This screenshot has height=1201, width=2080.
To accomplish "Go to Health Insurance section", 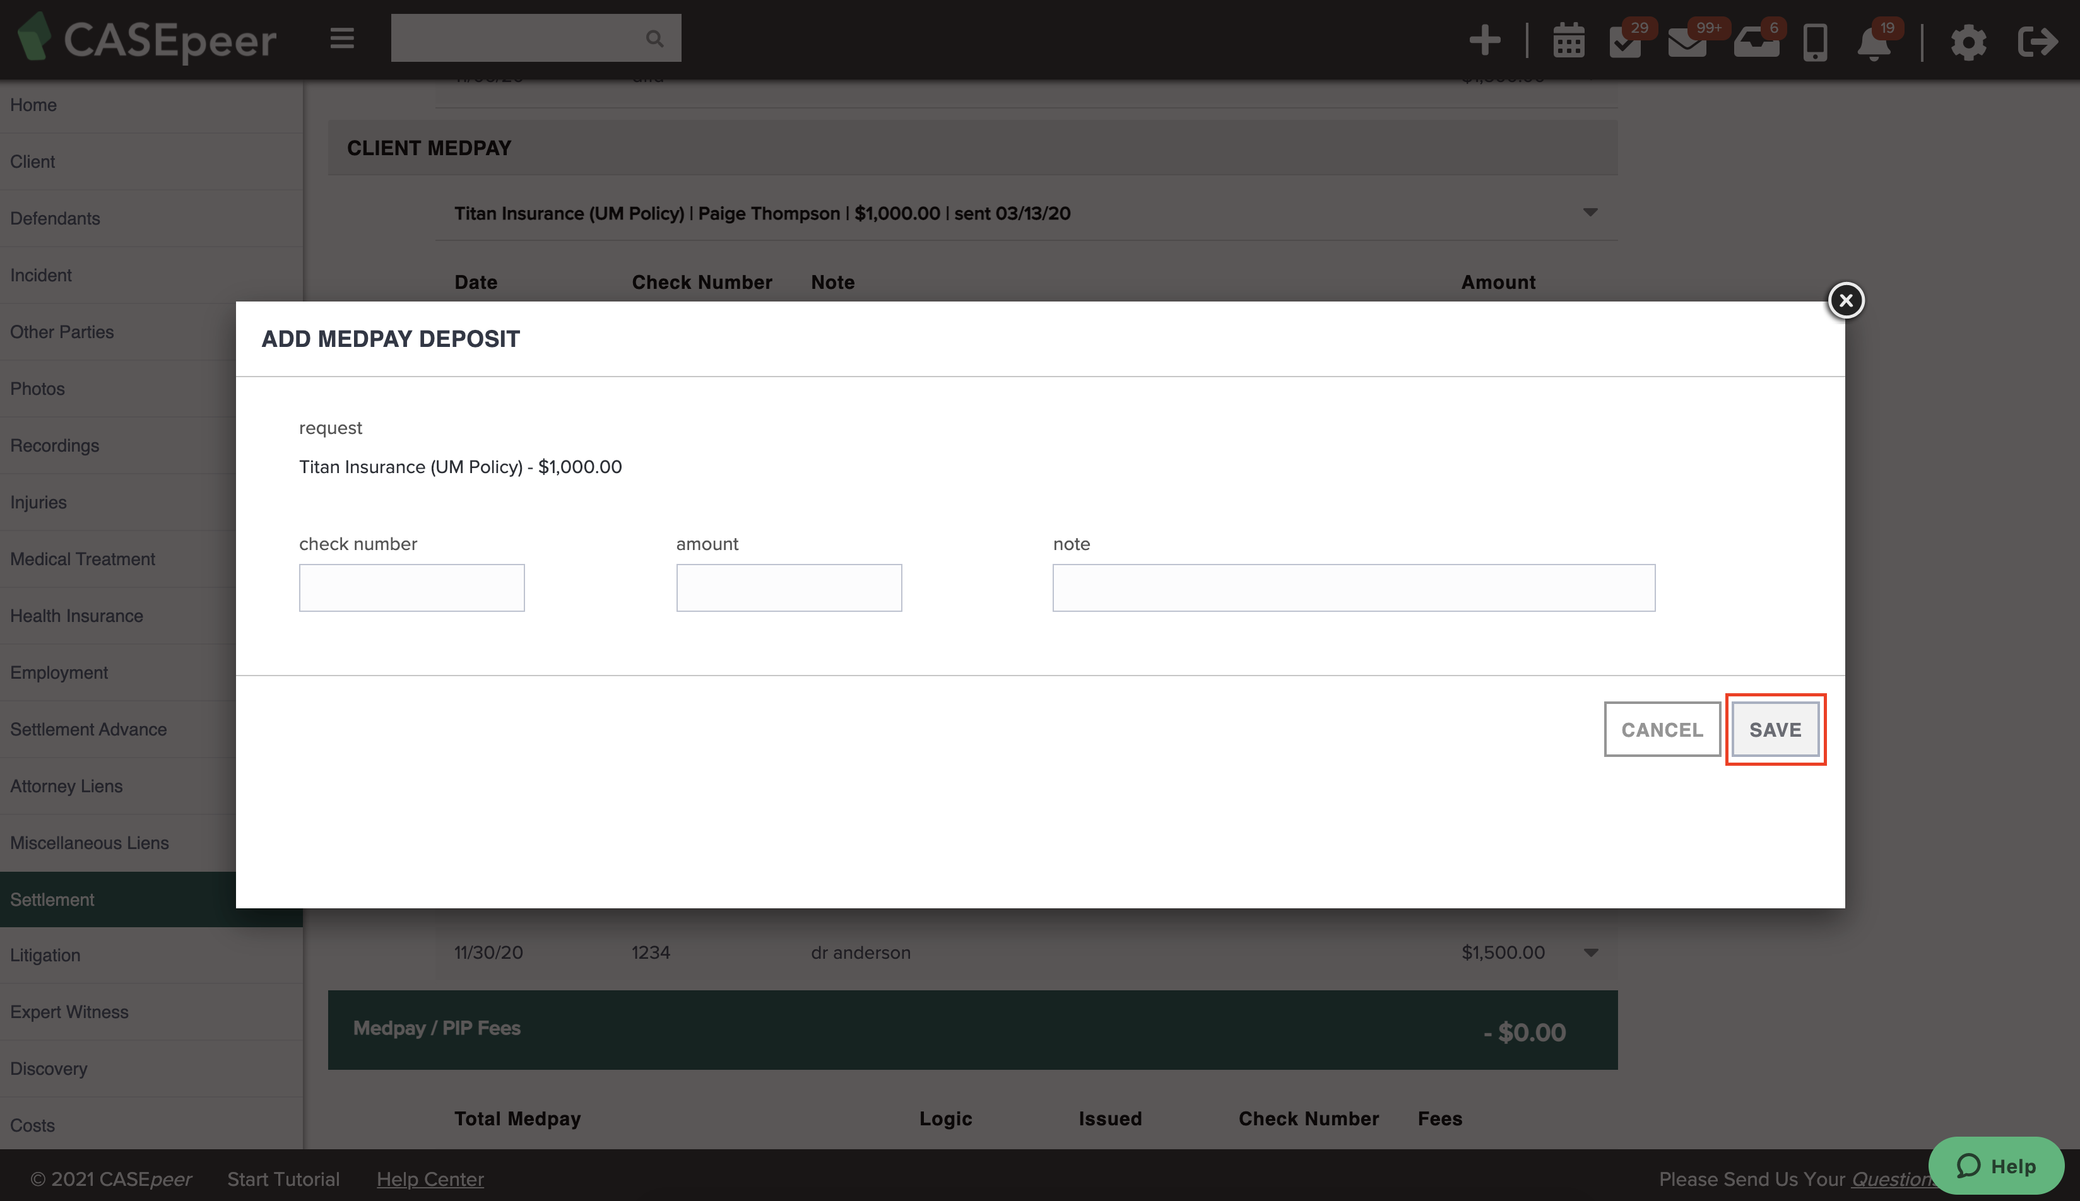I will pyautogui.click(x=118, y=616).
